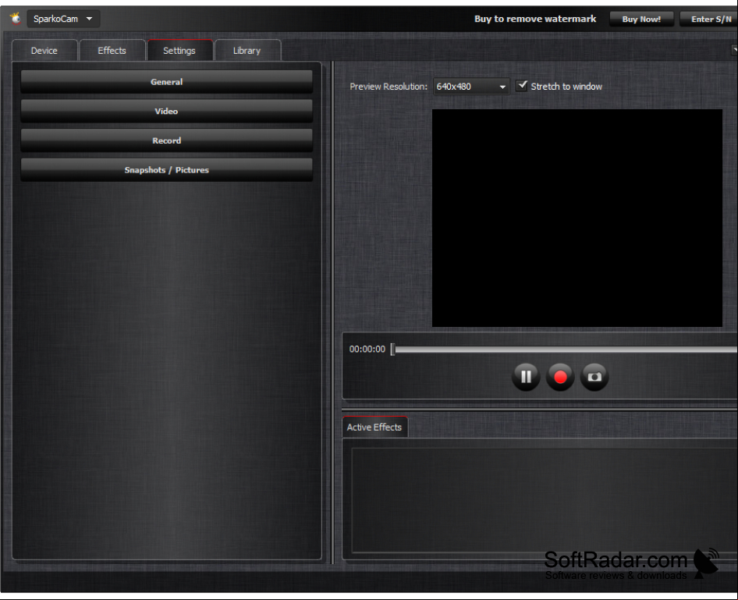Pause the video preview

(526, 377)
